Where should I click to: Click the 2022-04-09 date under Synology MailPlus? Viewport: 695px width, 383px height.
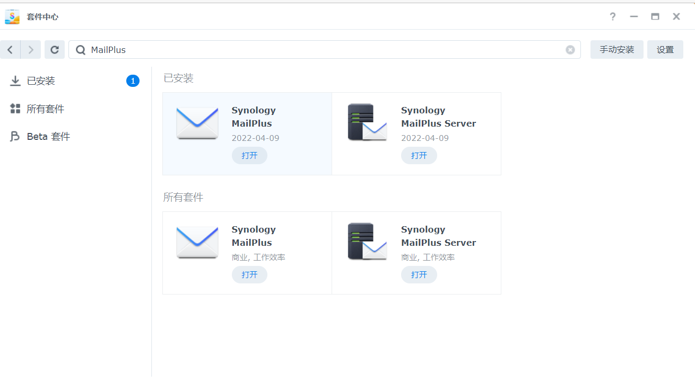point(255,138)
